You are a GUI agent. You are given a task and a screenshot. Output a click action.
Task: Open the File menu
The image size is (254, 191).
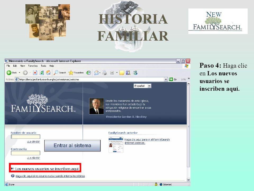coord(8,66)
